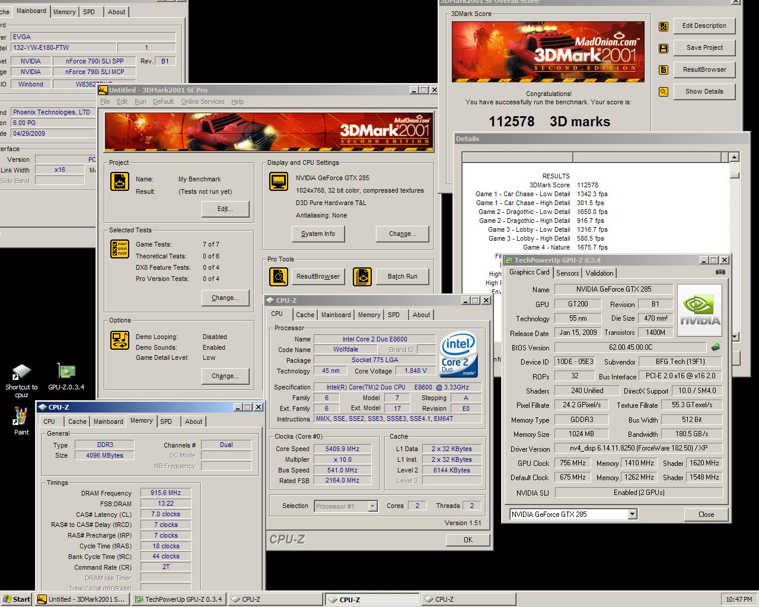Click Change button under Options
Viewport: 759px width, 607px height.
[225, 376]
